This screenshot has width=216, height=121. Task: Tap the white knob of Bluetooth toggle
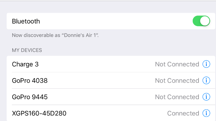(205, 21)
